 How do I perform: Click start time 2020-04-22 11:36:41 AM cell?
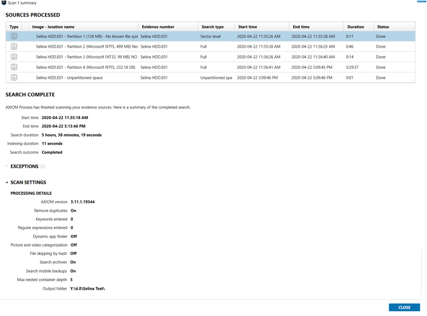pos(259,68)
